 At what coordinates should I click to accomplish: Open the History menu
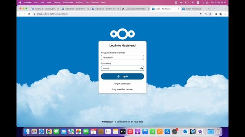pyautogui.click(x=57, y=3)
